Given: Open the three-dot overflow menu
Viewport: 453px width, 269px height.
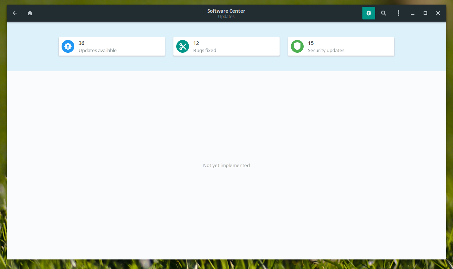Looking at the screenshot, I should [x=398, y=13].
